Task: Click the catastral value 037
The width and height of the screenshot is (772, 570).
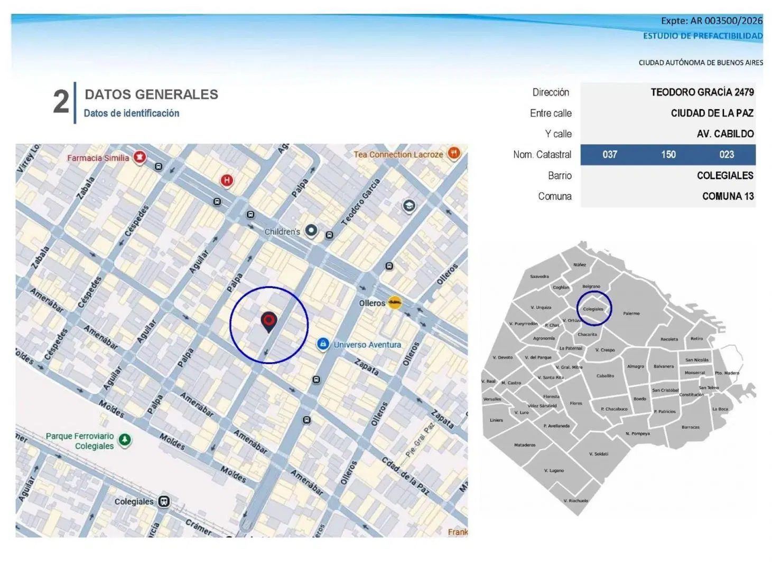Action: point(610,155)
